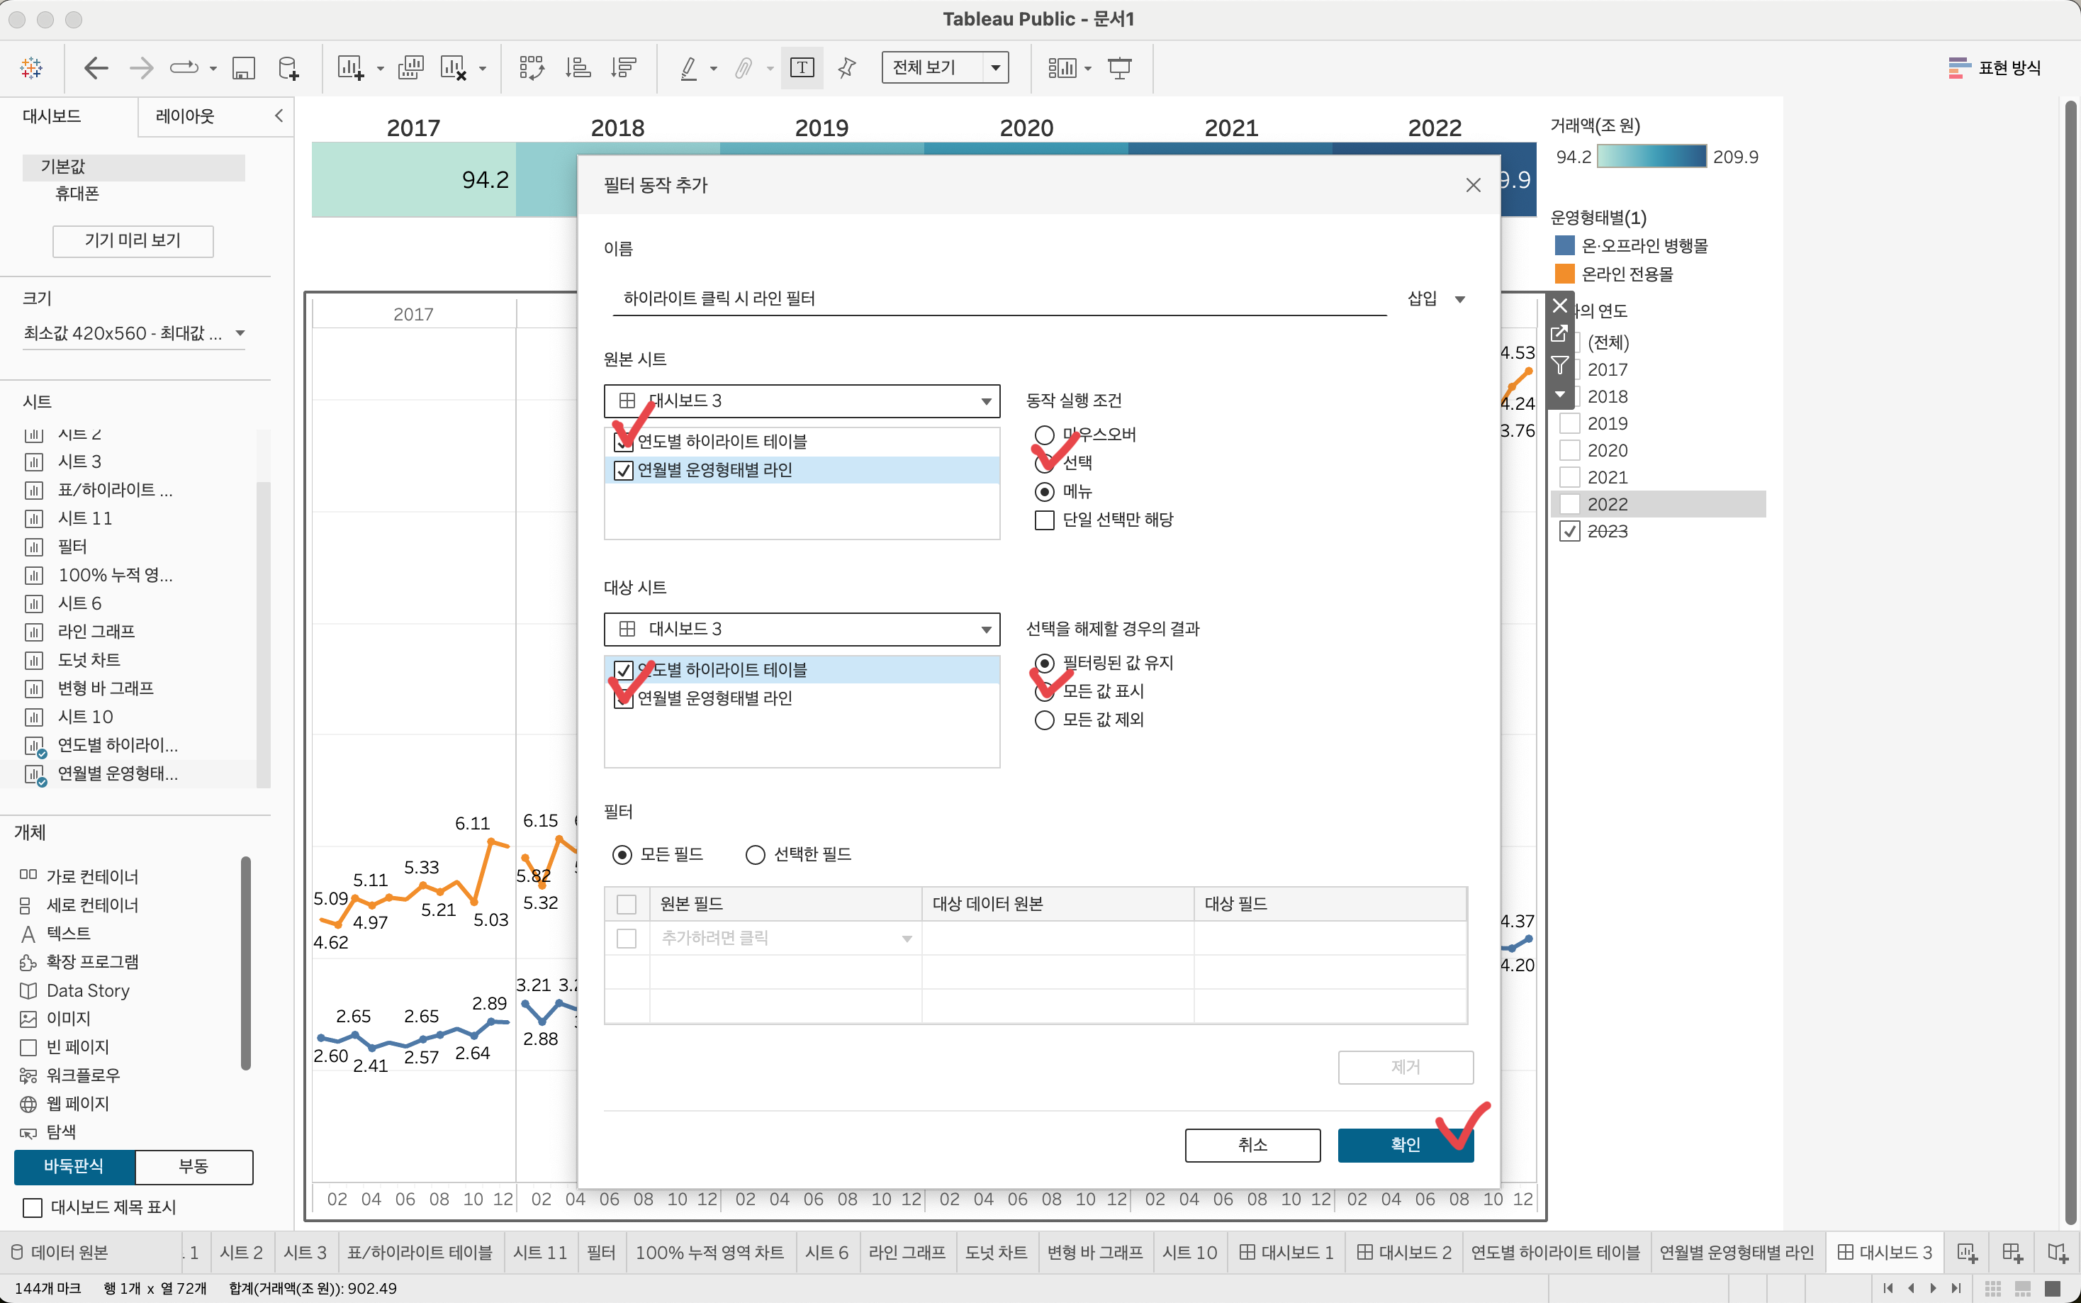Click the presentation mode icon
The image size is (2081, 1303).
click(1120, 68)
